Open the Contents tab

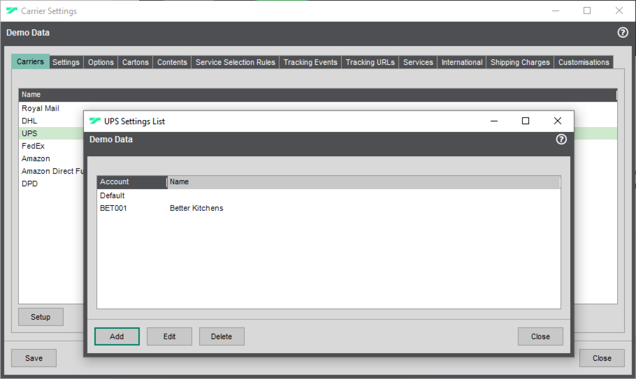pos(172,63)
